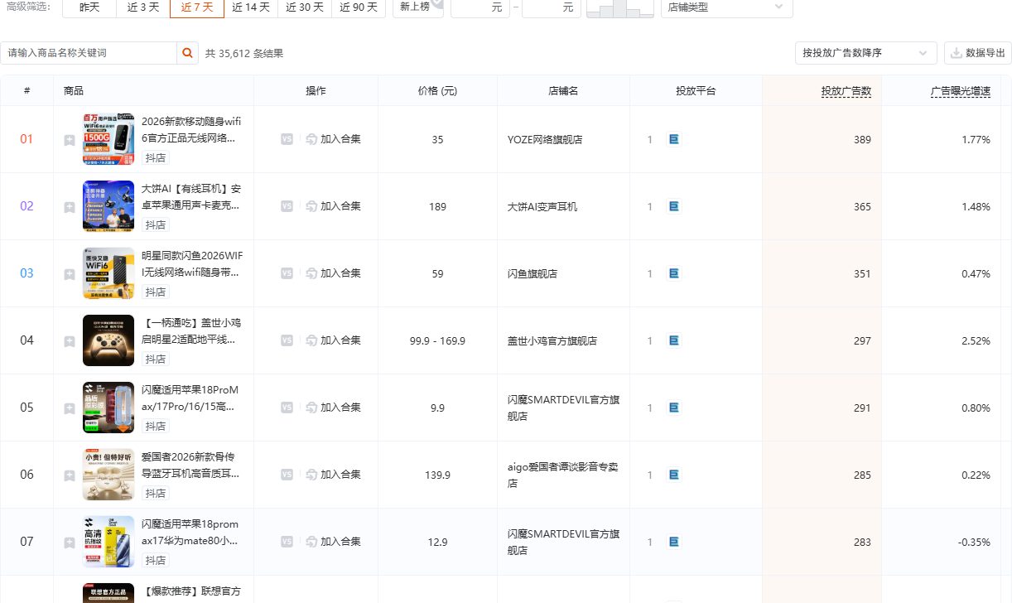Bookmark the 闪魔 priced 12.9 product
1012x603 pixels.
(x=70, y=543)
